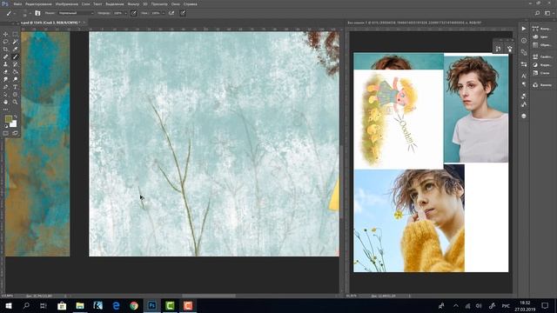Pick the white background color swatch
Image resolution: width=557 pixels, height=313 pixels.
[x=14, y=124]
